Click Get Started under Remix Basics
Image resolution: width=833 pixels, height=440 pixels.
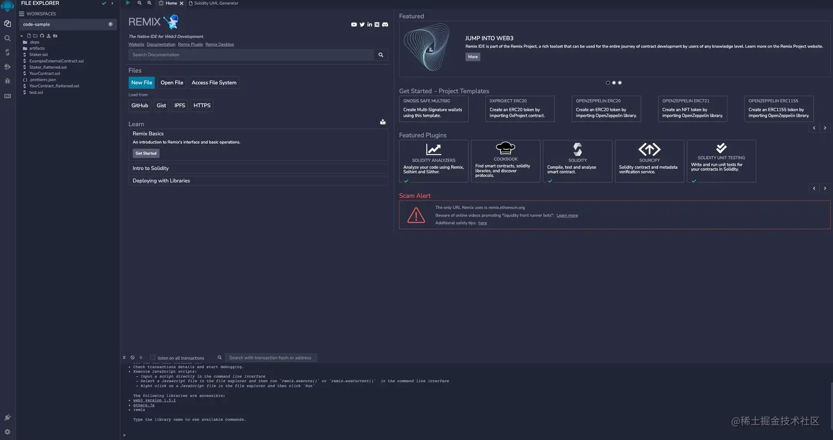(x=146, y=153)
